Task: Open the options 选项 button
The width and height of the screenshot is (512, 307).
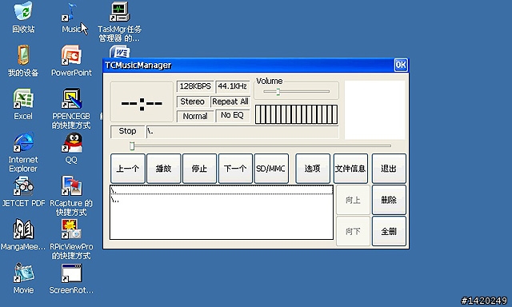Action: [313, 169]
